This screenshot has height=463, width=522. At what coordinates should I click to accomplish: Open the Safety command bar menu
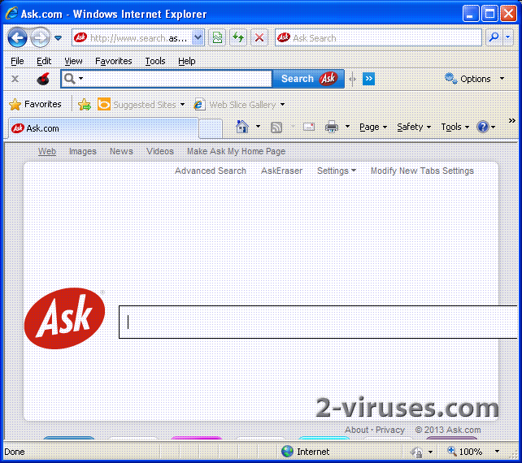tap(414, 127)
